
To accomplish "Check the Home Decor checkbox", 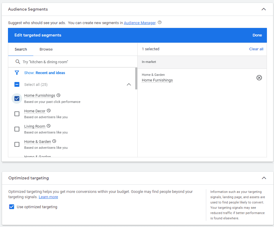I will (x=17, y=114).
